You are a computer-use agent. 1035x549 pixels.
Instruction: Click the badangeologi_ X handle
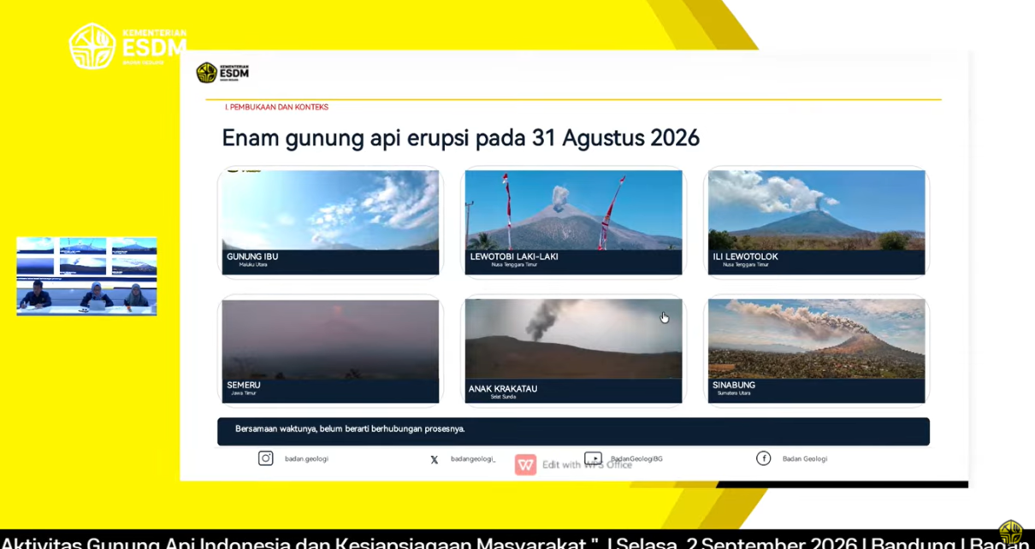coord(473,459)
